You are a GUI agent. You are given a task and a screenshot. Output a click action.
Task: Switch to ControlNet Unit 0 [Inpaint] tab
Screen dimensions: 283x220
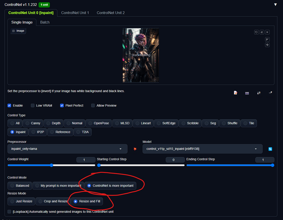[x=31, y=13]
